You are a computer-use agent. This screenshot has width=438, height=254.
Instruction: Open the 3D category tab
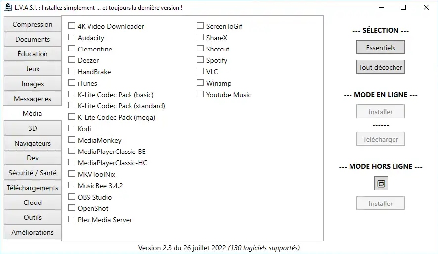(x=33, y=128)
